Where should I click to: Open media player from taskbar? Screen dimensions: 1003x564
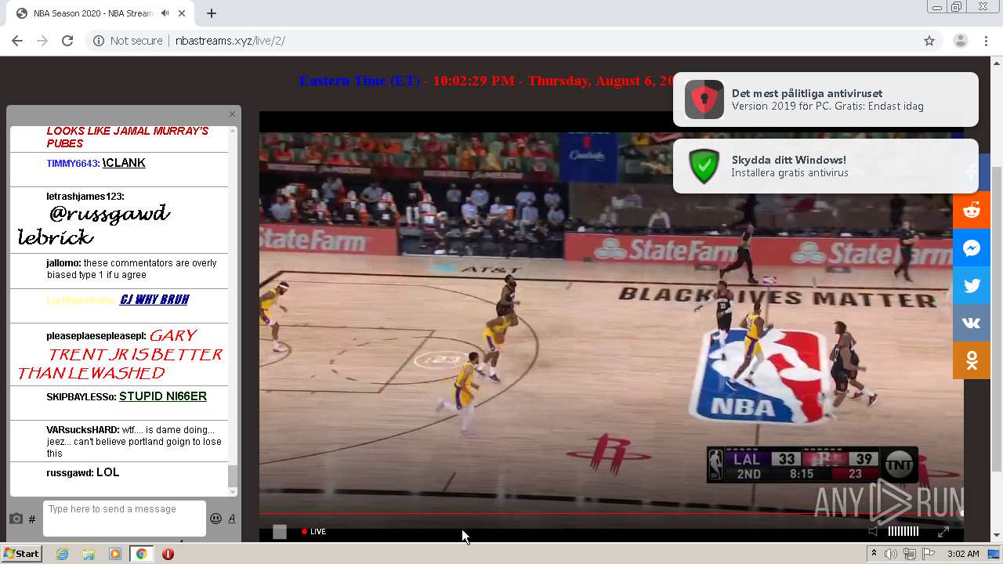[x=115, y=554]
